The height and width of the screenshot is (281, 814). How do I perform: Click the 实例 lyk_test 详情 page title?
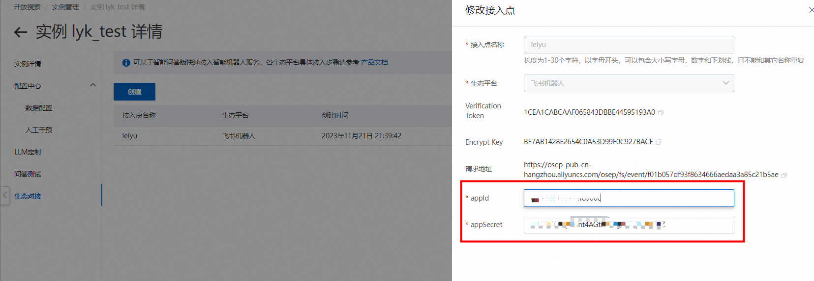(99, 31)
